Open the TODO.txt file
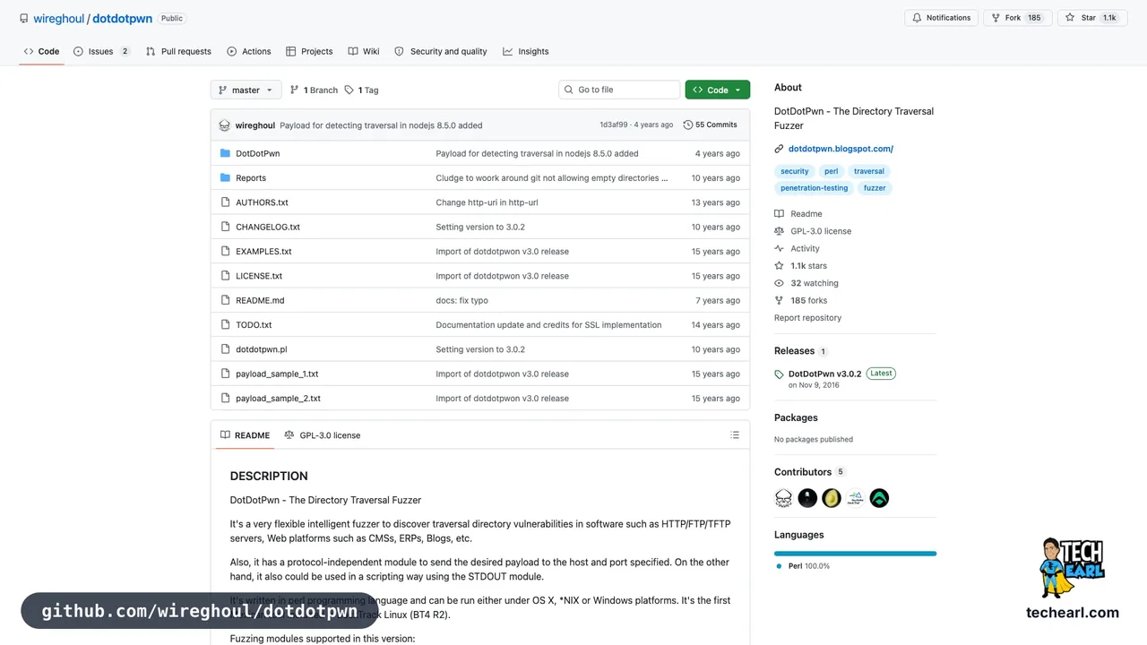The width and height of the screenshot is (1147, 645). 254,325
